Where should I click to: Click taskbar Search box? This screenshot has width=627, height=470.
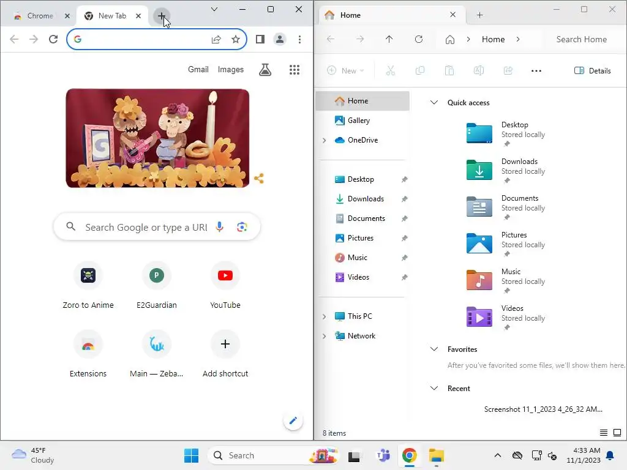pyautogui.click(x=274, y=455)
